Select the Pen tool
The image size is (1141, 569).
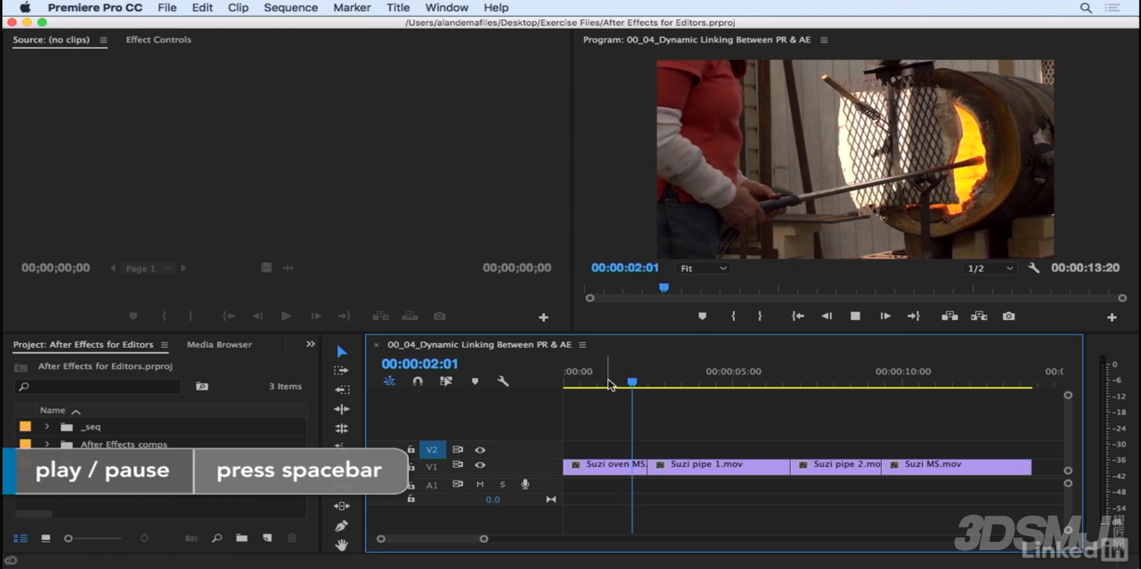341,526
